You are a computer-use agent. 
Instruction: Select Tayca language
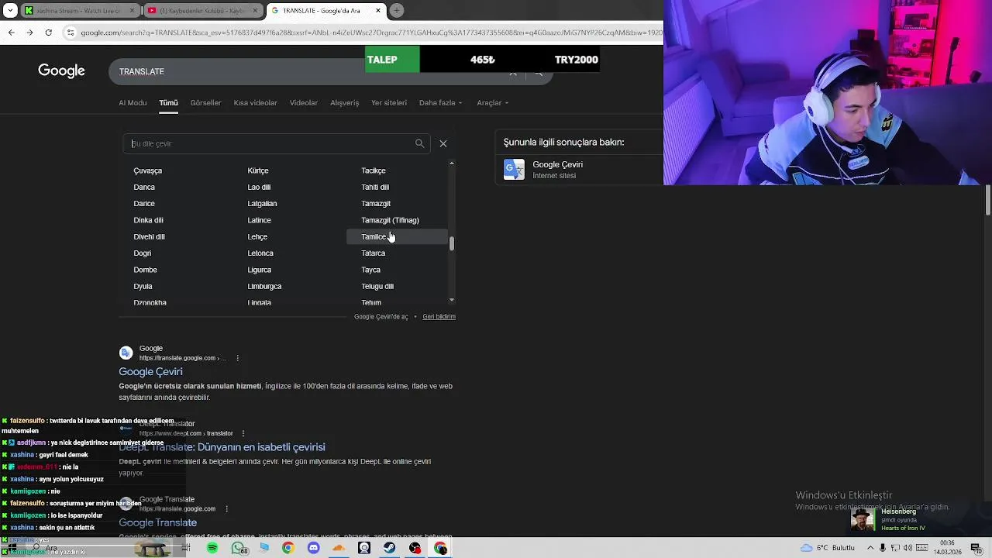tap(370, 270)
